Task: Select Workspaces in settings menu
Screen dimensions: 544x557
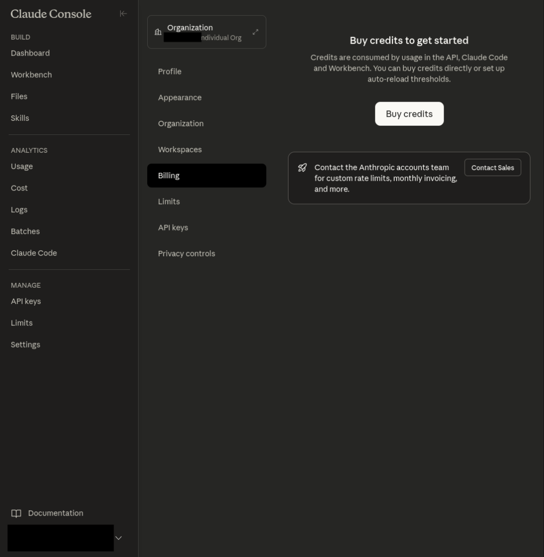Action: point(179,150)
